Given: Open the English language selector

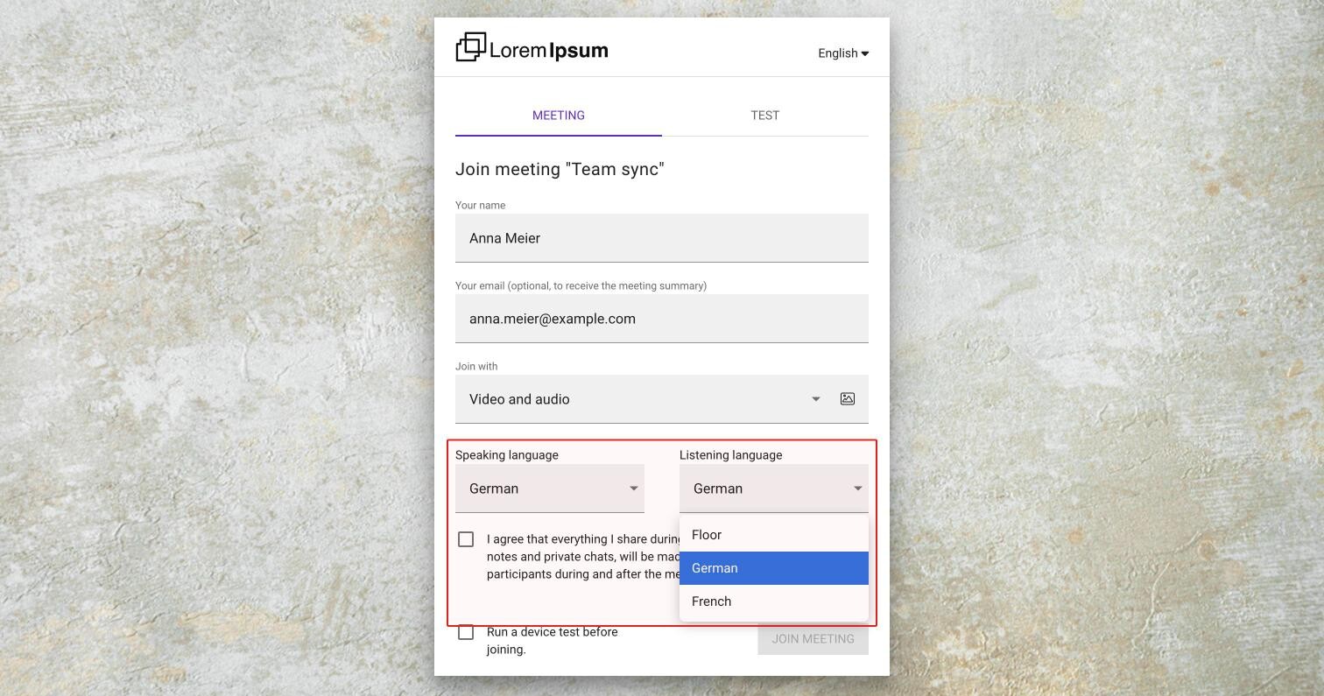Looking at the screenshot, I should point(843,53).
